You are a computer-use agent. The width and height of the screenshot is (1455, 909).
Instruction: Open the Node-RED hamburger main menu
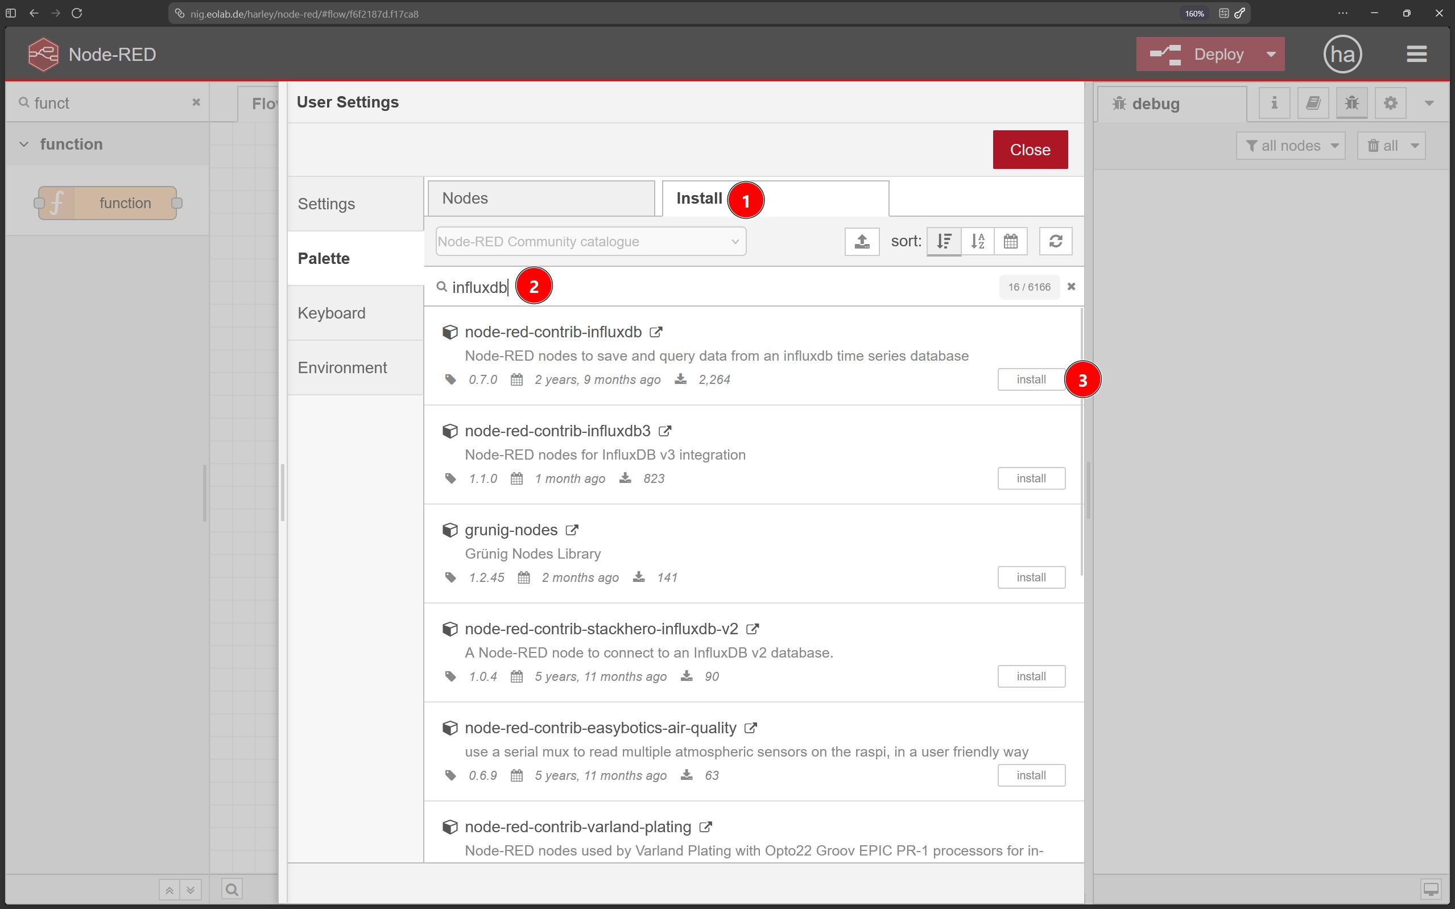[x=1416, y=54]
